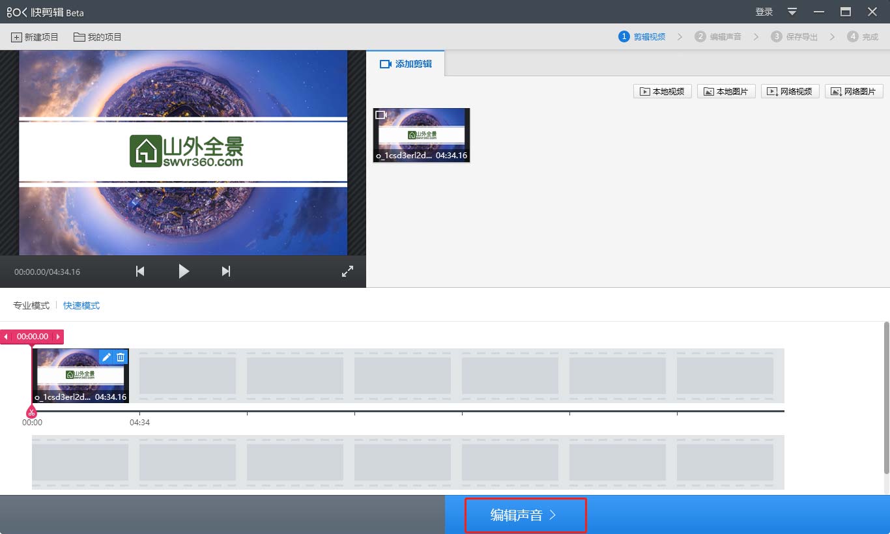Skip to next frame button
The height and width of the screenshot is (534, 890).
226,272
